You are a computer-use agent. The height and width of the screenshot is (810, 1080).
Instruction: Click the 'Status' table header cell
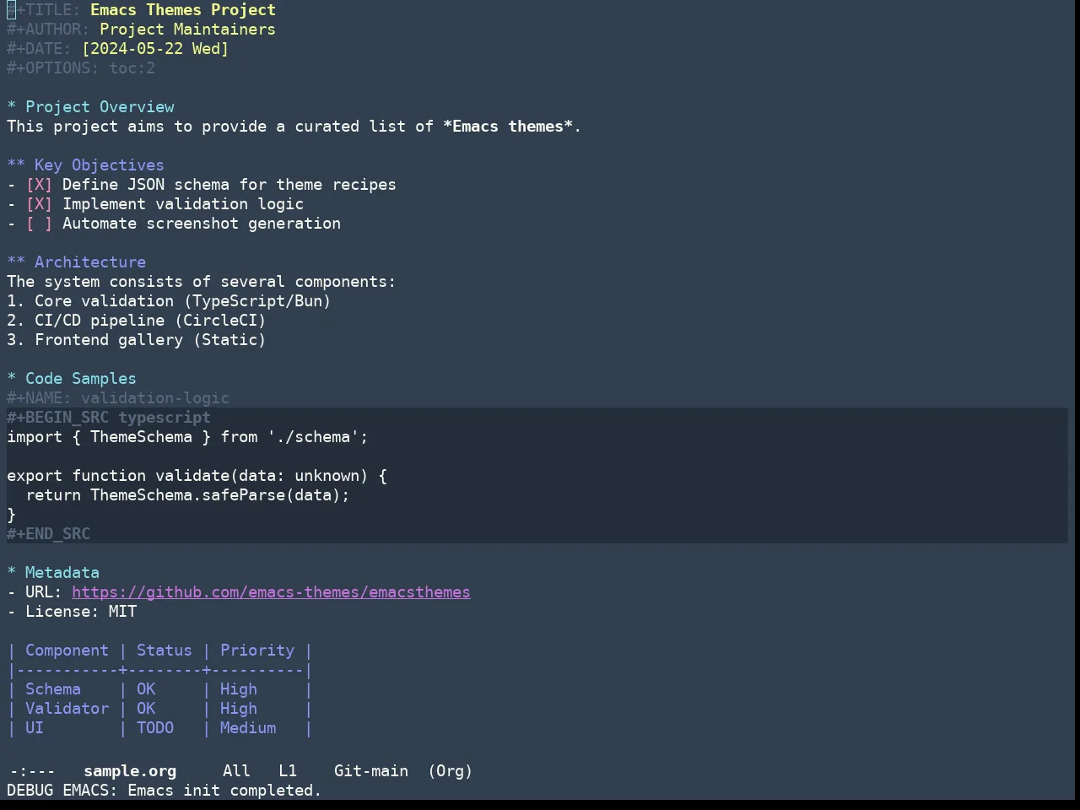click(x=165, y=651)
